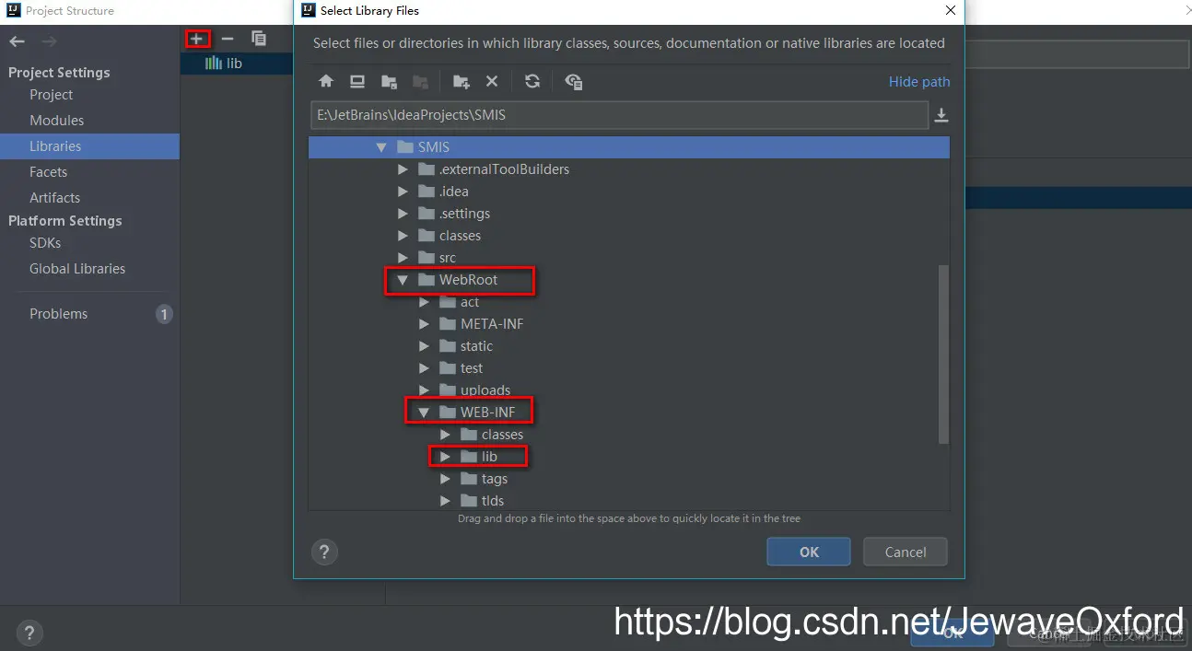Expand the .idea folder arrow
1192x651 pixels.
[403, 192]
